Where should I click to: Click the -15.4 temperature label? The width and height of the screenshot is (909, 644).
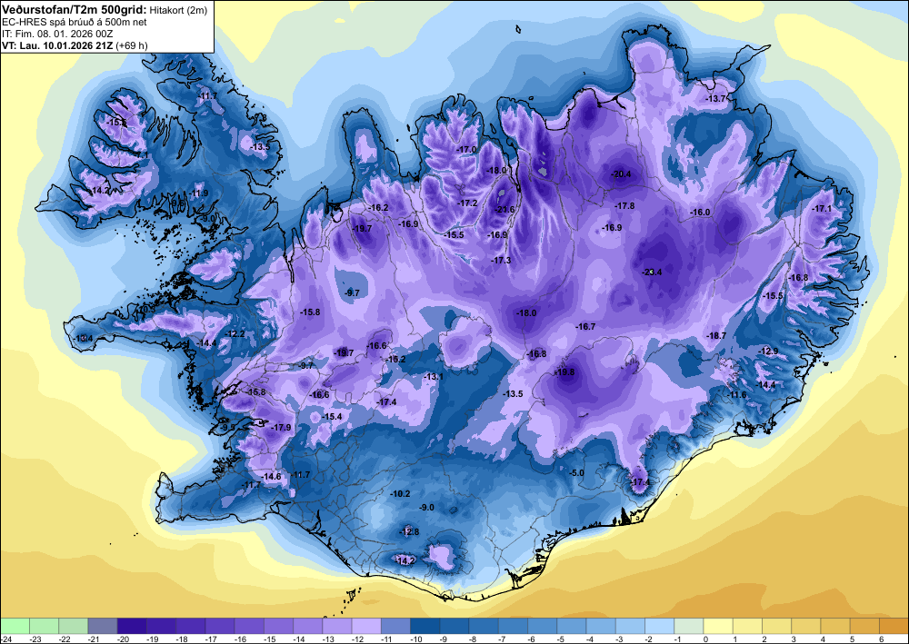pyautogui.click(x=332, y=417)
